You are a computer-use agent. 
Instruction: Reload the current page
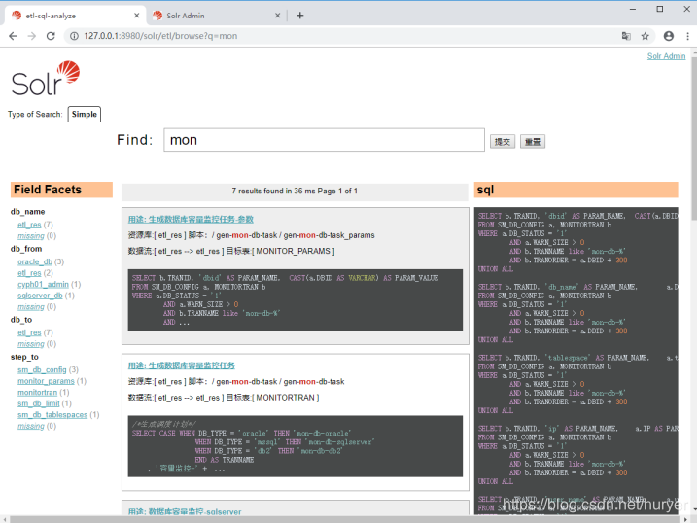click(x=51, y=36)
